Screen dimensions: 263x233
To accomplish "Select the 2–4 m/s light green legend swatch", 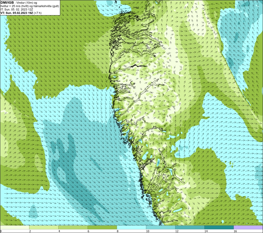I will 44,227.
